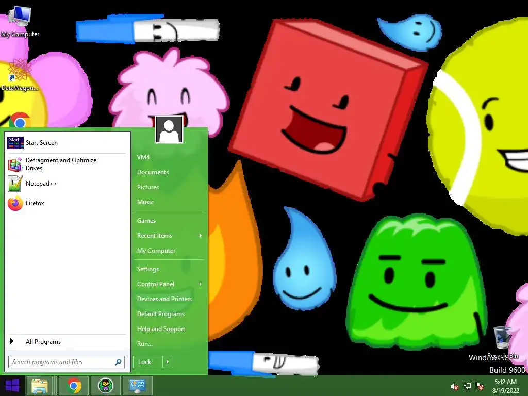
Task: Open the taskbar clock and date
Action: 505,386
